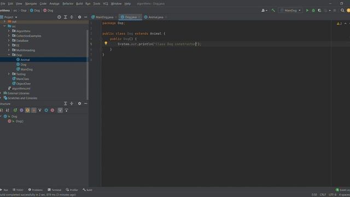Click expand-all icon in the Structure panel header

[x=66, y=103]
